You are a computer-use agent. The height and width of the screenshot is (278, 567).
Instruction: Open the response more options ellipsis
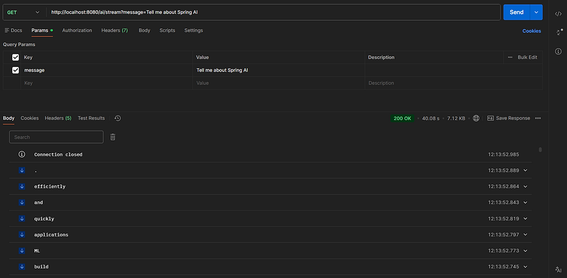(538, 118)
